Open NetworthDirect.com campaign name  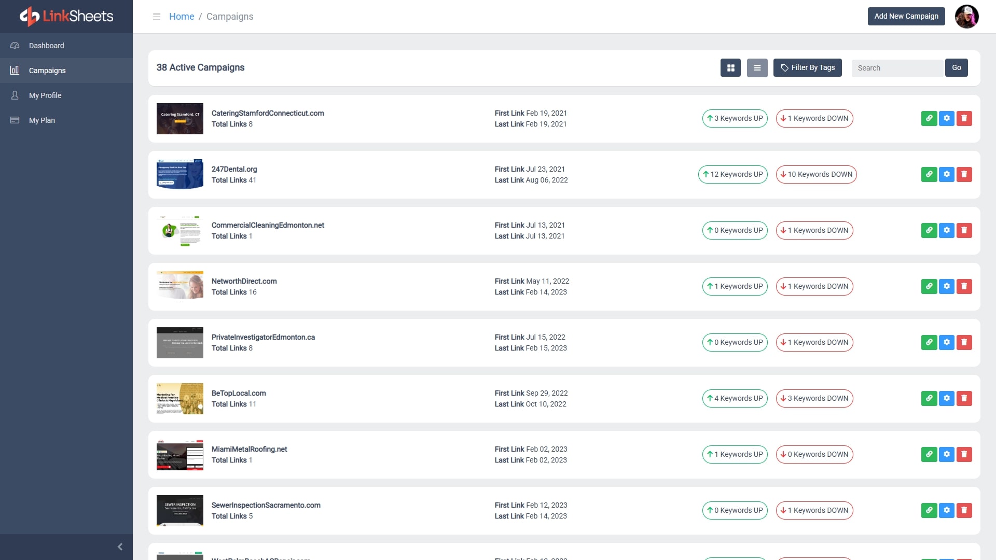244,281
